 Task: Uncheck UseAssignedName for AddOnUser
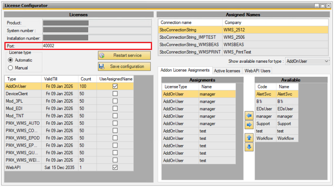coord(115,86)
